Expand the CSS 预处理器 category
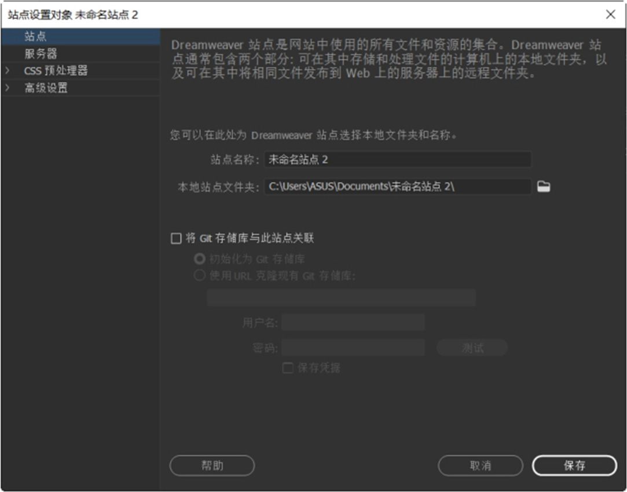The width and height of the screenshot is (627, 492). tap(7, 71)
